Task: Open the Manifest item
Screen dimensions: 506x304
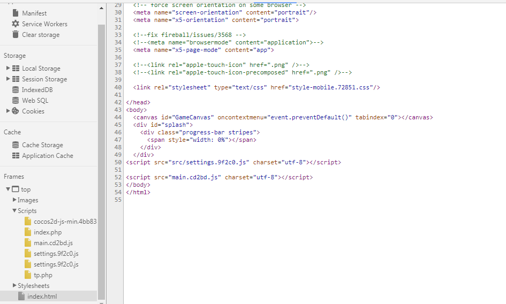Action: [34, 13]
